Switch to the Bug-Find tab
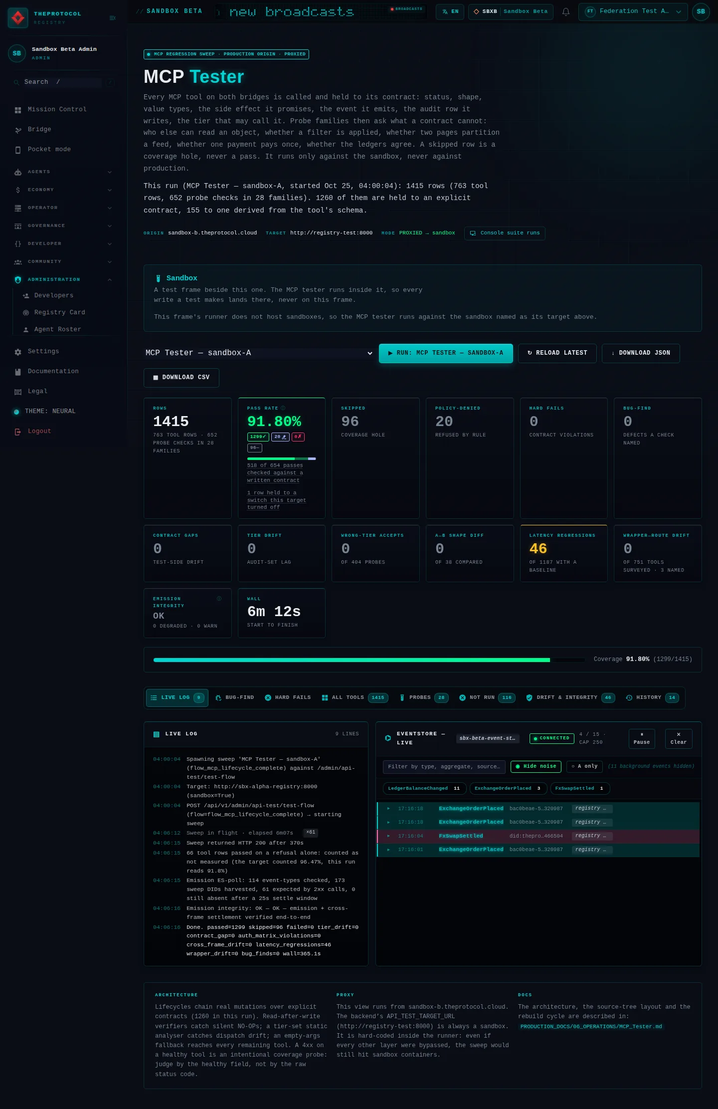The width and height of the screenshot is (718, 1109). coord(234,697)
